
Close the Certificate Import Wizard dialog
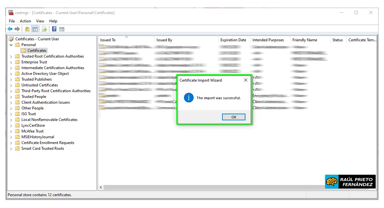point(245,80)
